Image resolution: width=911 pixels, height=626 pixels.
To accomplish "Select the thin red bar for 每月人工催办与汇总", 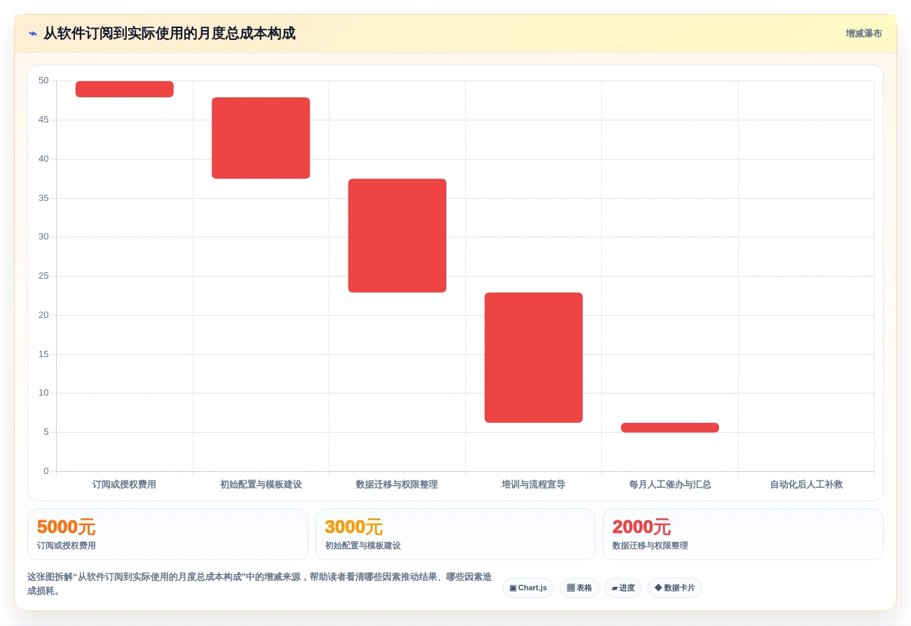I will tap(670, 428).
